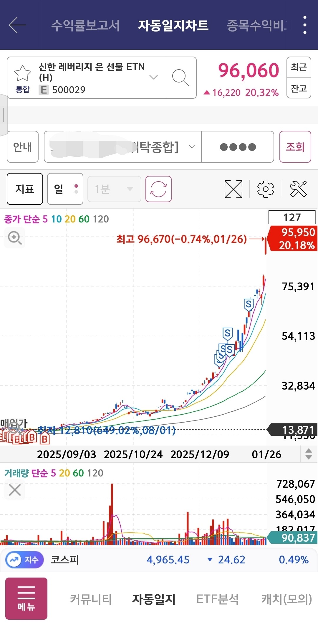Open the three-dot overflow menu
This screenshot has width=318, height=625.
click(305, 25)
